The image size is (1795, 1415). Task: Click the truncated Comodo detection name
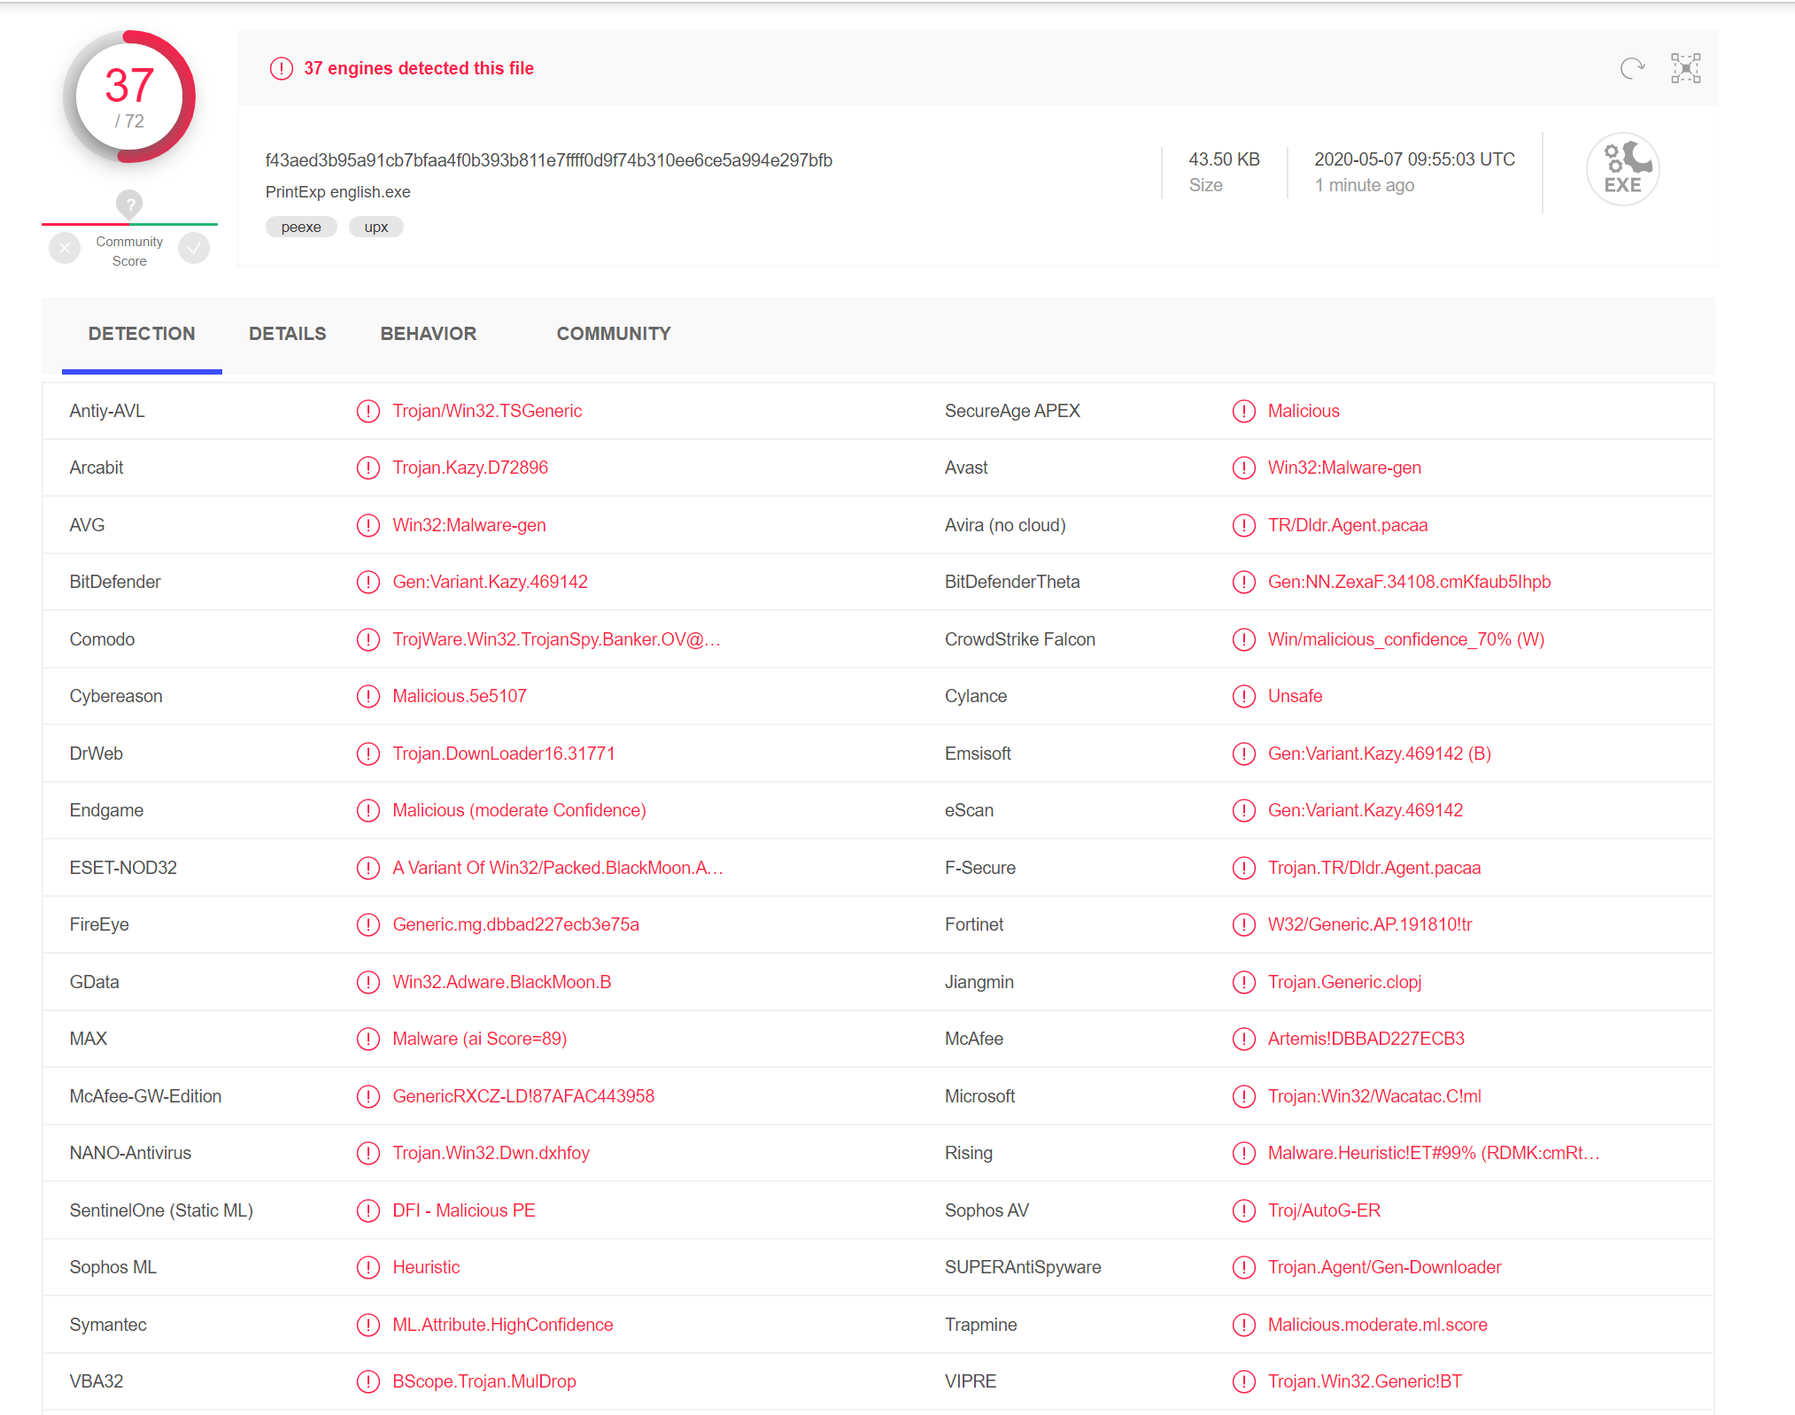click(x=556, y=639)
